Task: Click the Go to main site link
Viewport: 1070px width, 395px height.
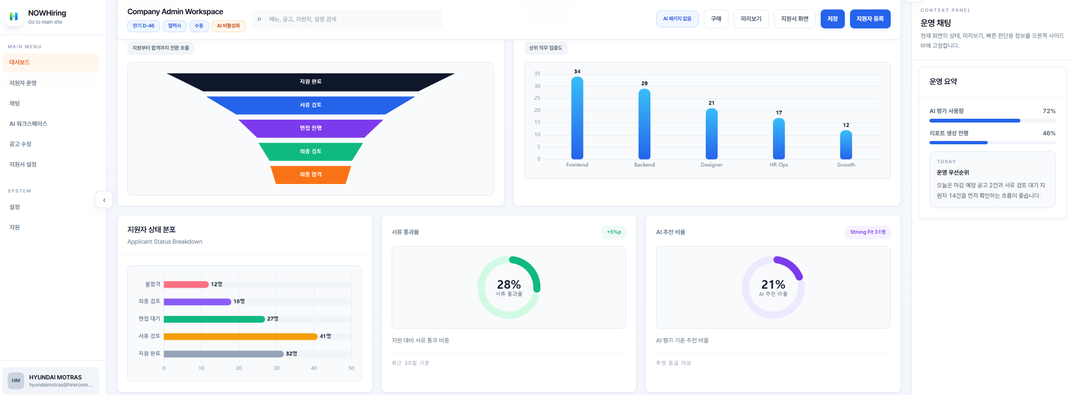Action: [x=45, y=22]
